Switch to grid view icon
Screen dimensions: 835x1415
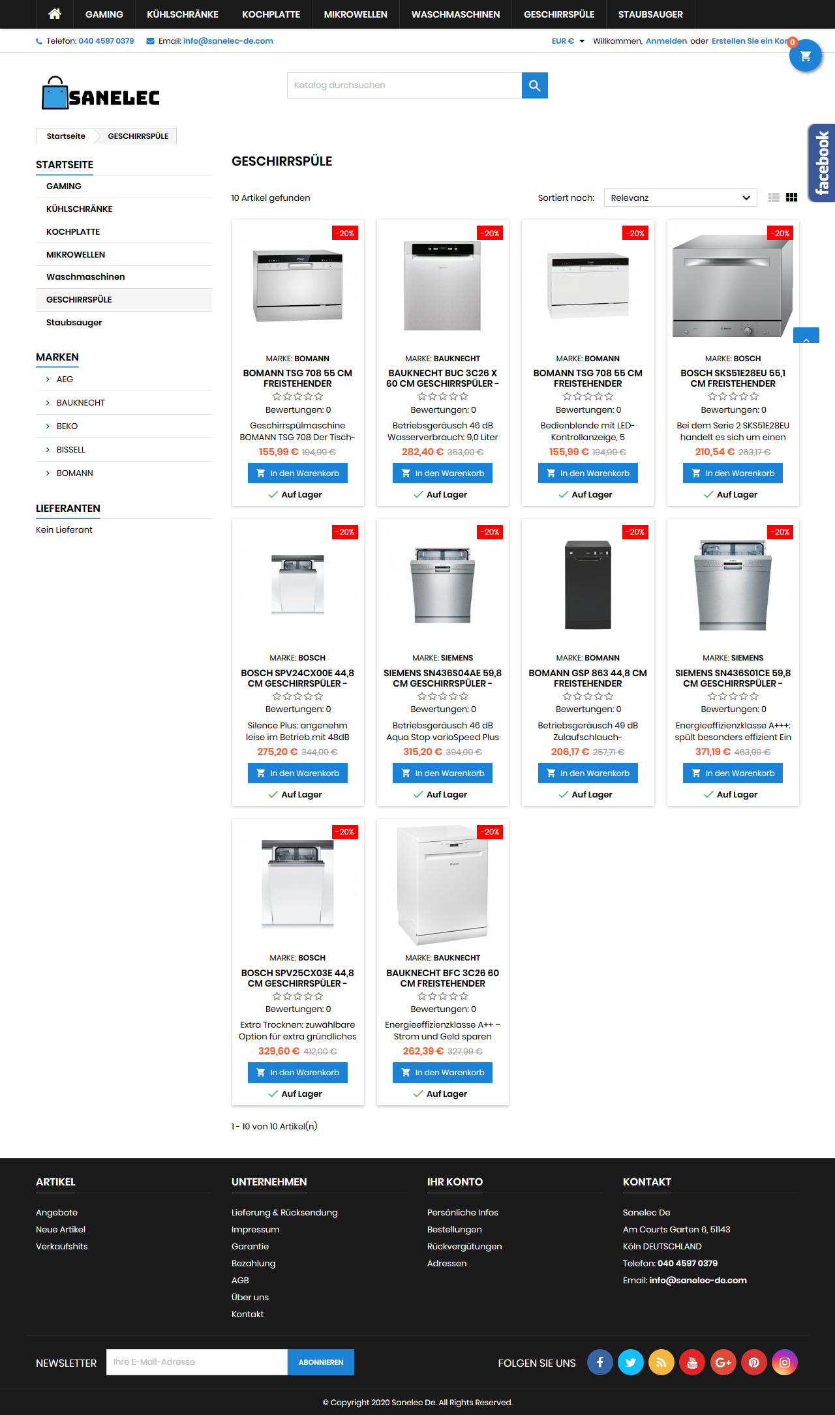[791, 198]
